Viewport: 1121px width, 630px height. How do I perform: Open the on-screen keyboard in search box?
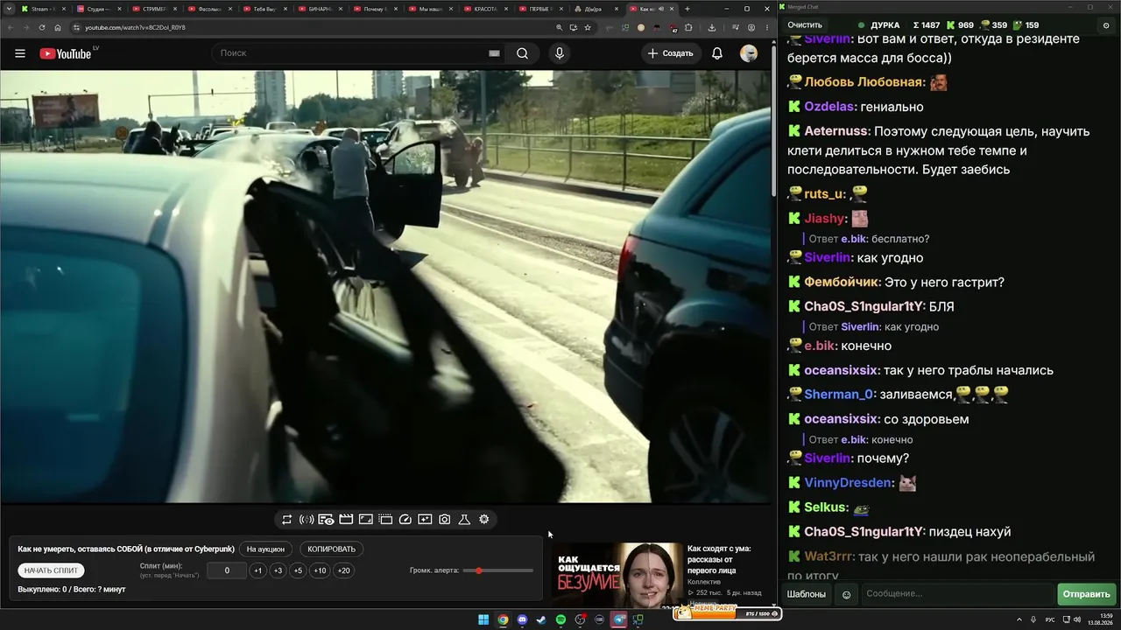pyautogui.click(x=495, y=53)
